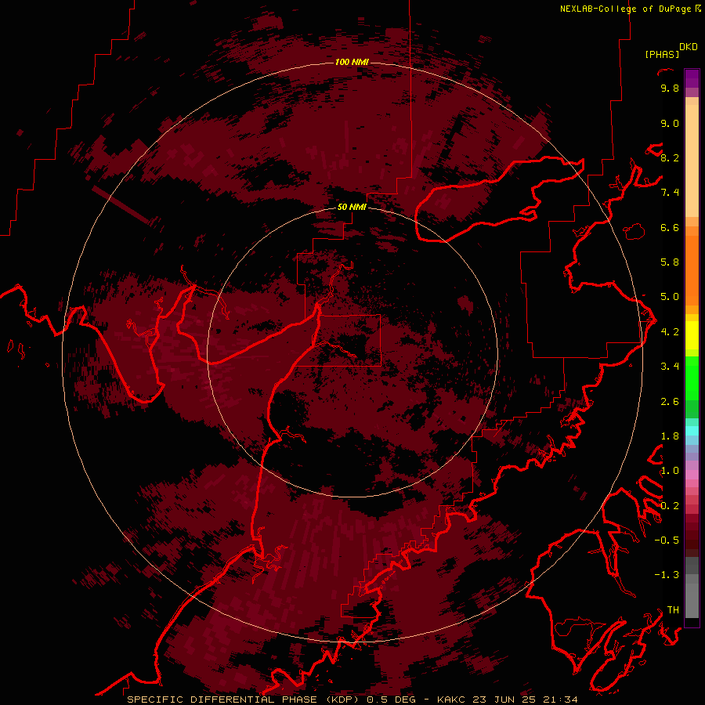The image size is (705, 705).
Task: Click the DKD legend unit label
Action: pos(688,47)
